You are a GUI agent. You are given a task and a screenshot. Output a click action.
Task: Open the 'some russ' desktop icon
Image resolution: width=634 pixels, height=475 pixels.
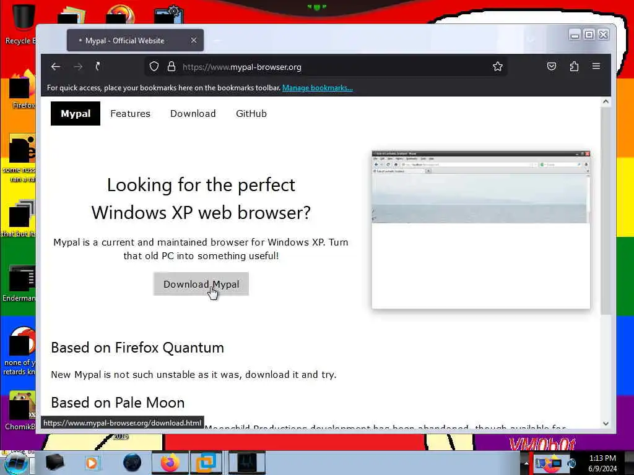pyautogui.click(x=21, y=158)
